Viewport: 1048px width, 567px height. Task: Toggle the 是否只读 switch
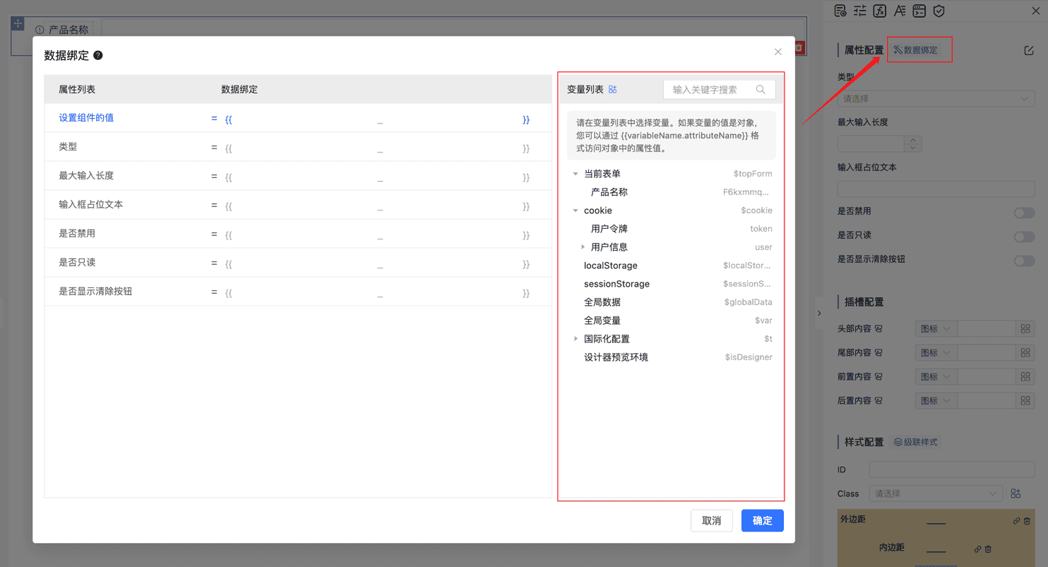(x=1024, y=237)
